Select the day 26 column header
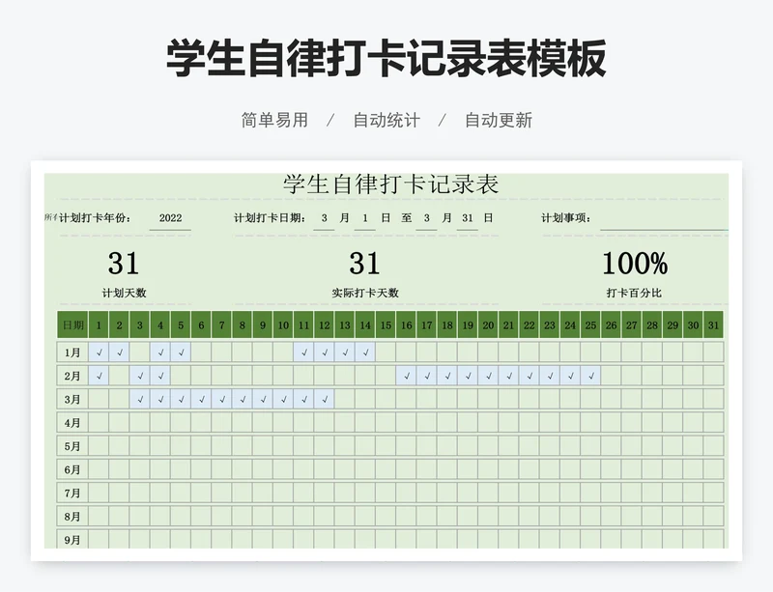773x592 pixels. (x=611, y=324)
